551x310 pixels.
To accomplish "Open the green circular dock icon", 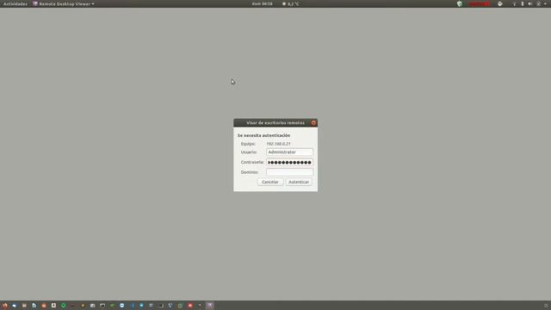I will (63, 306).
